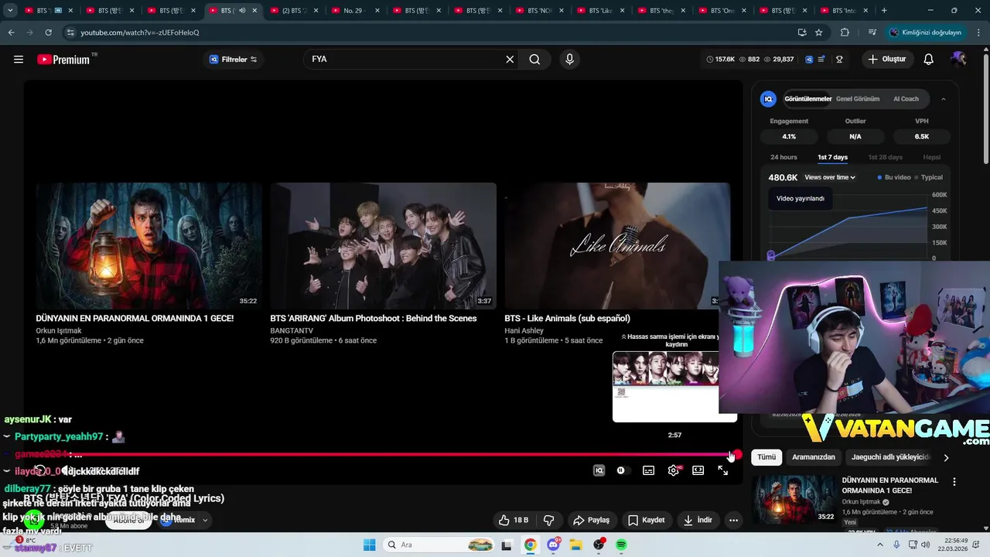Screen dimensions: 990x557
Task: Clear the FYA search text
Action: [510, 60]
